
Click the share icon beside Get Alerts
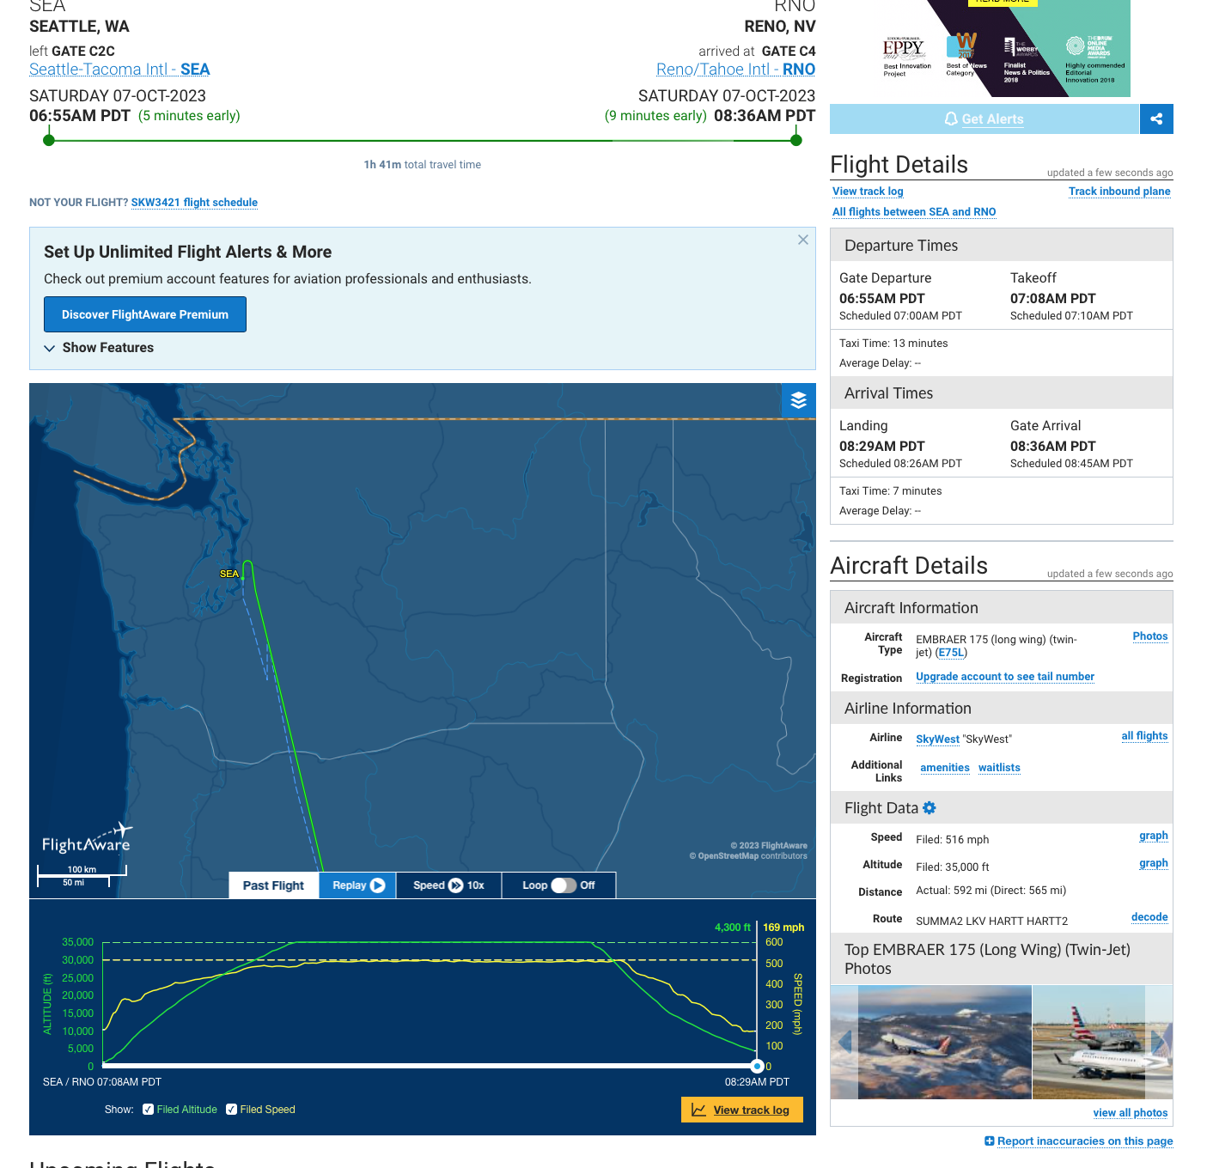[1156, 119]
